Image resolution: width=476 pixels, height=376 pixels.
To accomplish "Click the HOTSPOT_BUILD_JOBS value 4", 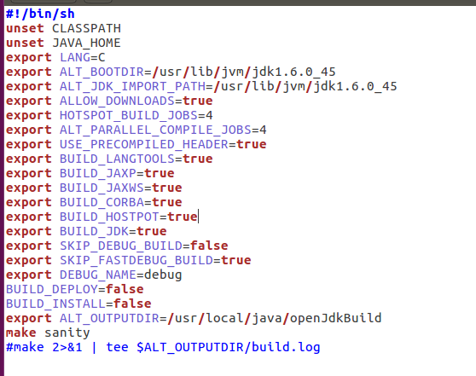I will click(x=209, y=115).
